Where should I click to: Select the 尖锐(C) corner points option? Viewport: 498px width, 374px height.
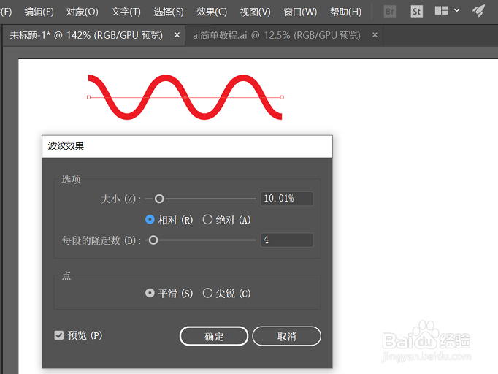pyautogui.click(x=207, y=293)
